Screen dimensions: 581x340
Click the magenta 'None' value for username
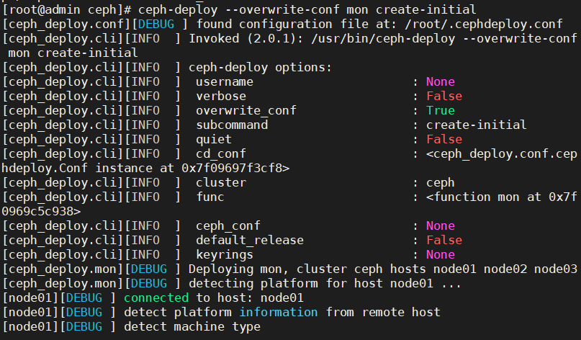440,82
